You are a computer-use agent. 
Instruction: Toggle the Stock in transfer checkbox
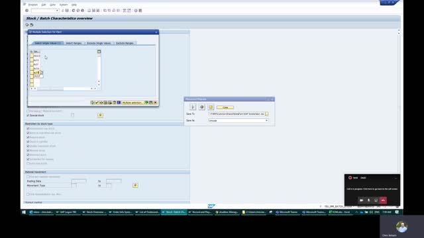[x=28, y=141]
